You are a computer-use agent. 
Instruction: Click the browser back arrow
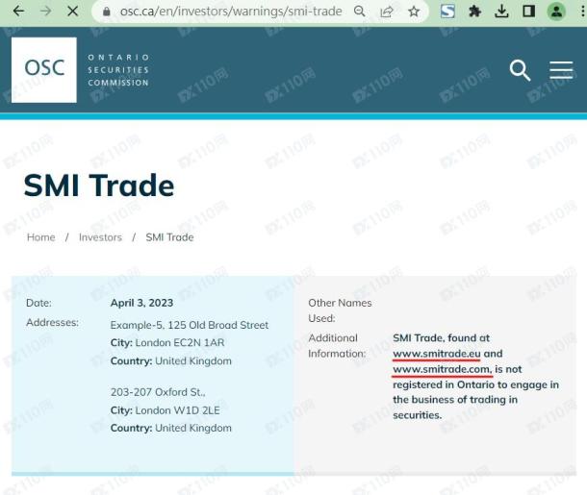click(18, 12)
